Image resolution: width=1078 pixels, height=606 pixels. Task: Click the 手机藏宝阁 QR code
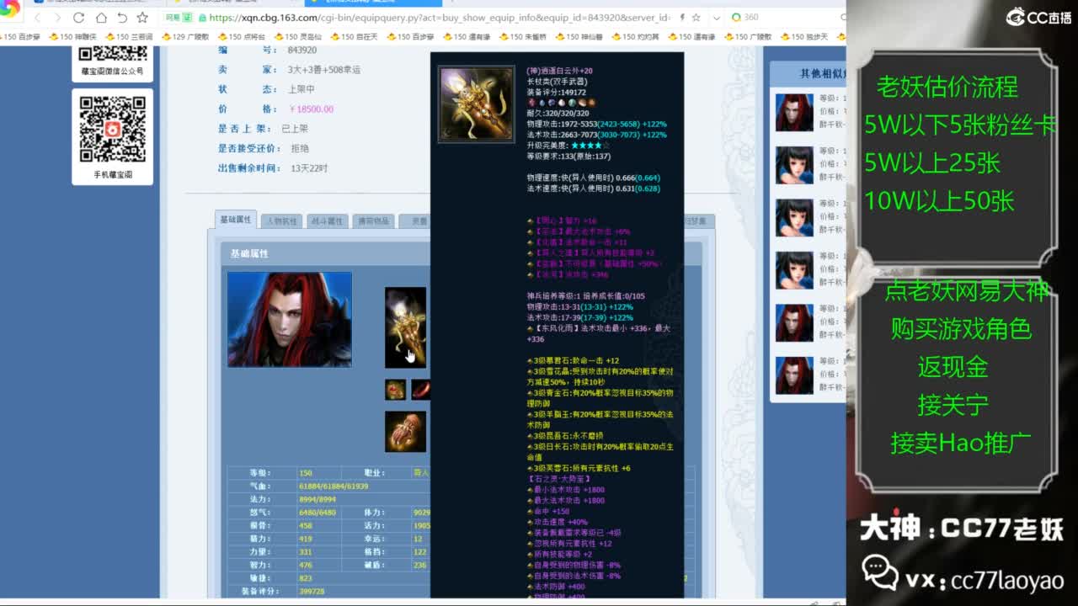112,129
